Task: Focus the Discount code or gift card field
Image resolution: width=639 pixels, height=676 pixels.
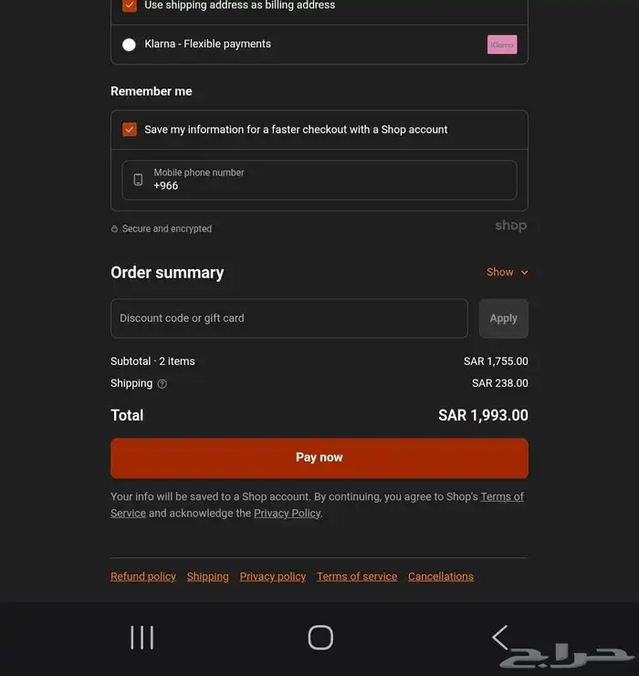Action: tap(288, 318)
